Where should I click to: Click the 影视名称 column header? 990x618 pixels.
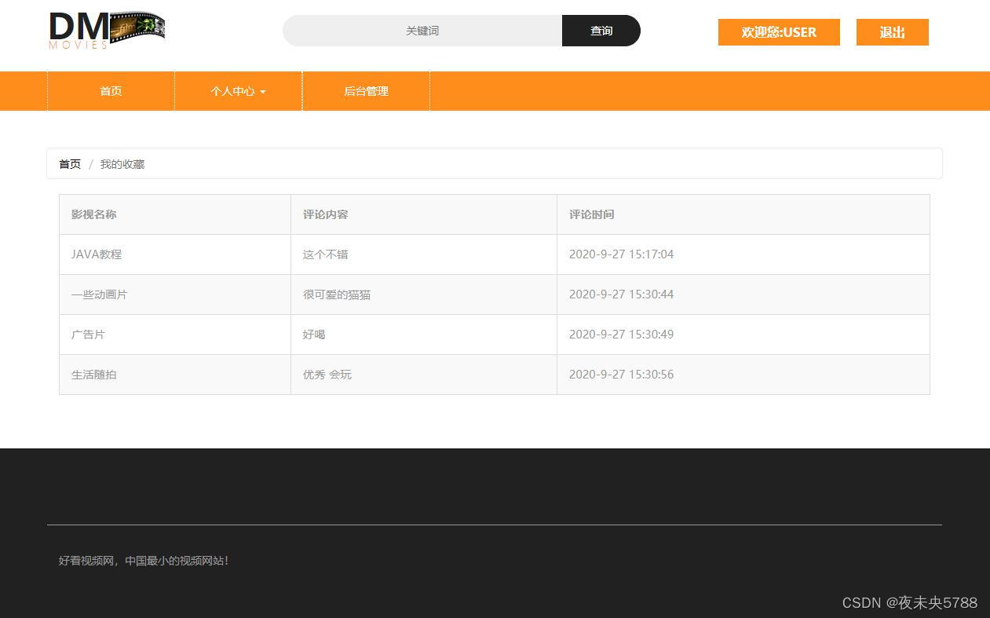point(175,214)
